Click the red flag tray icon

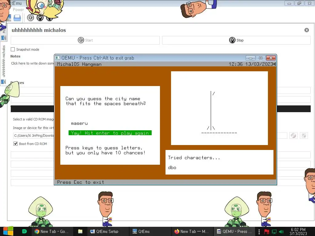(267, 232)
